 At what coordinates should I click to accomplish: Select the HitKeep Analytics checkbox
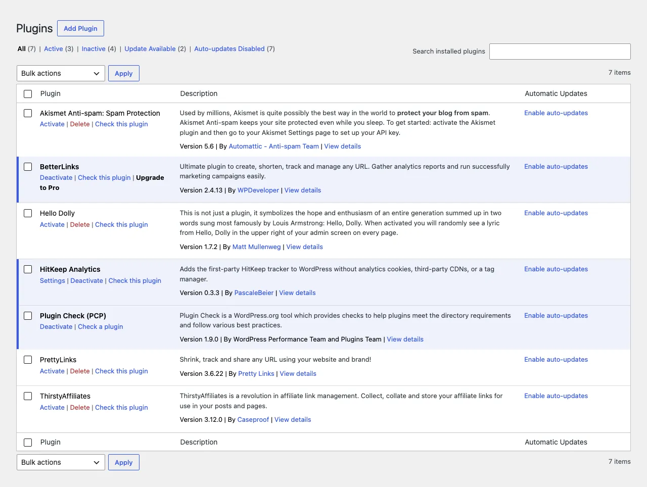pyautogui.click(x=28, y=269)
